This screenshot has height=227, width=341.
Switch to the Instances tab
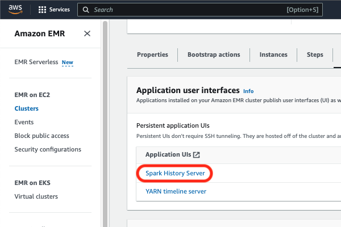(273, 54)
